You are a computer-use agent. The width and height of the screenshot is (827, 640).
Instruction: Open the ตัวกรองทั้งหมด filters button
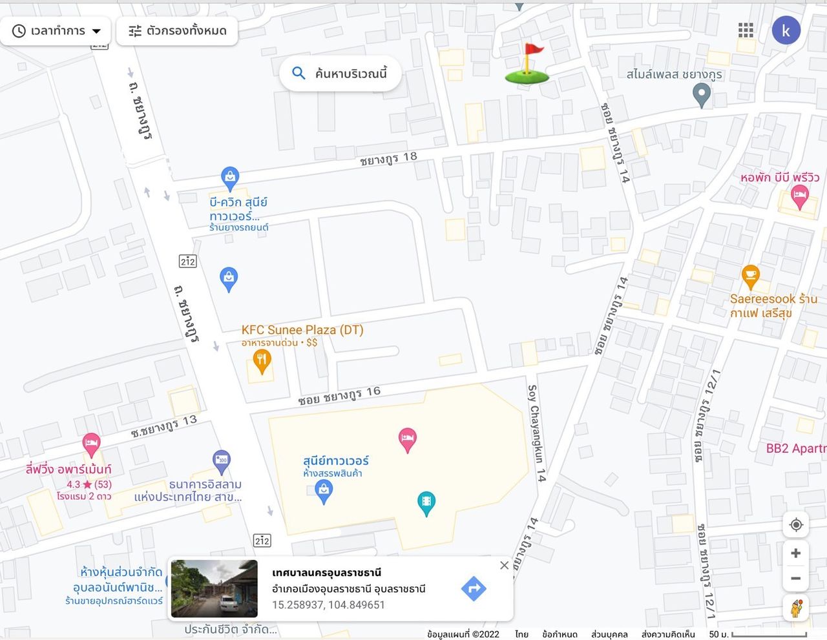tap(177, 30)
